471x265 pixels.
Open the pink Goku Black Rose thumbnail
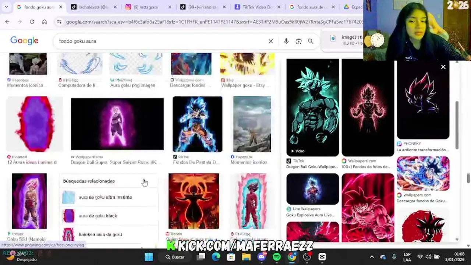117,124
